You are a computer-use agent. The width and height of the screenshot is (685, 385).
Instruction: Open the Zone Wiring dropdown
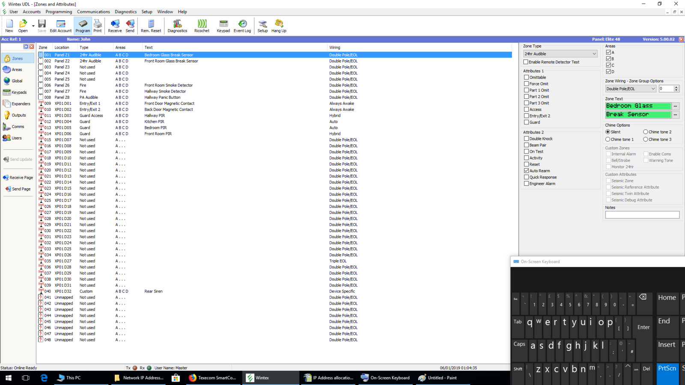(653, 89)
